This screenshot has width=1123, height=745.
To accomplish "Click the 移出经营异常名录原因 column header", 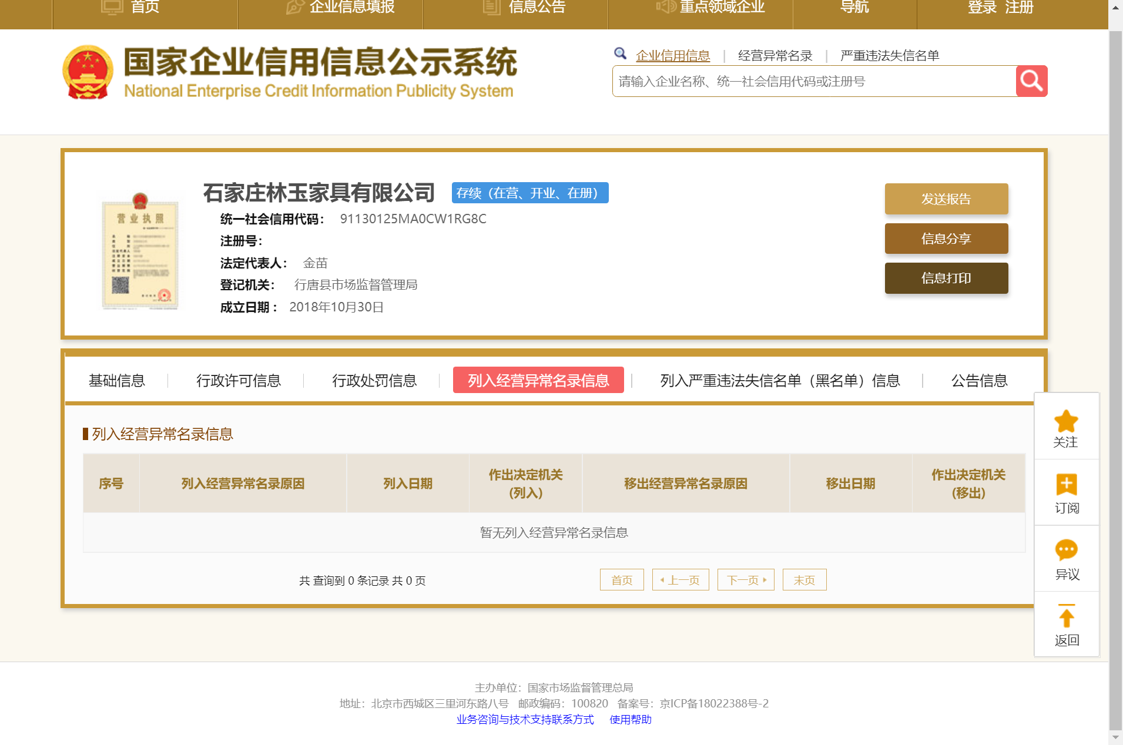I will point(686,484).
